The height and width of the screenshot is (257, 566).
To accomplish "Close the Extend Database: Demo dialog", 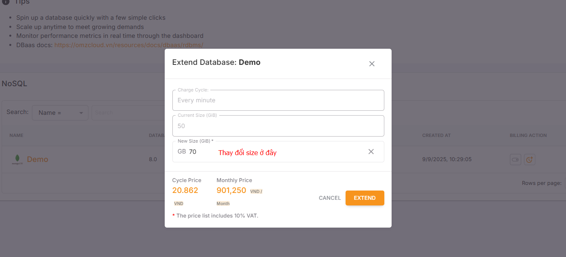I will [x=372, y=64].
